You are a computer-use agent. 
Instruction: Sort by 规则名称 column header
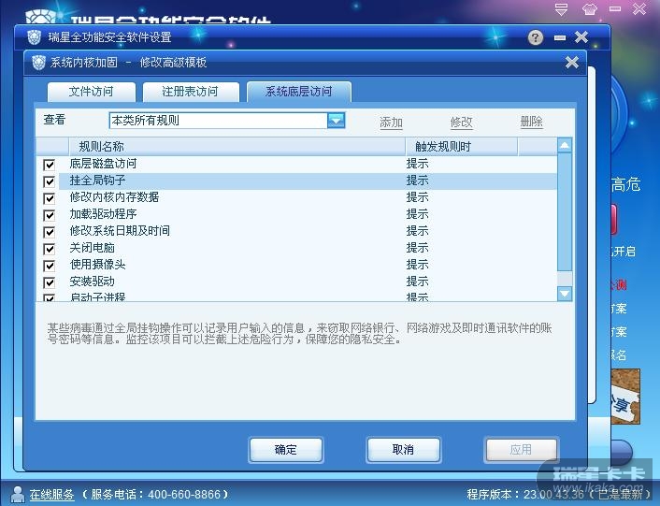click(237, 147)
